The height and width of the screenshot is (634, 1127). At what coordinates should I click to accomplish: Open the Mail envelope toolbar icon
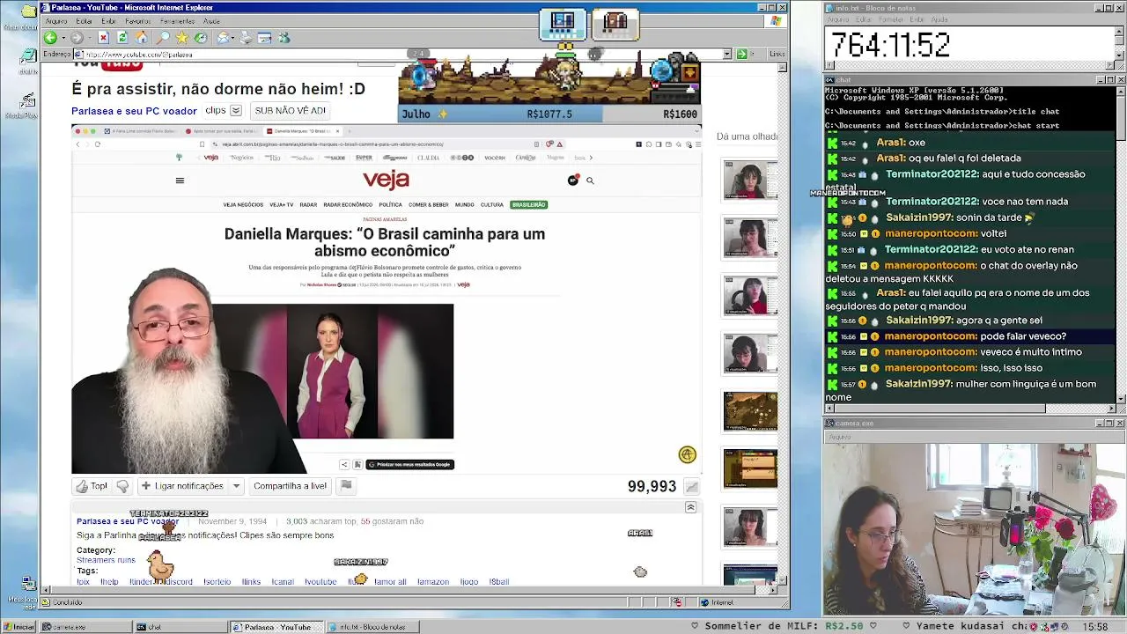[224, 38]
